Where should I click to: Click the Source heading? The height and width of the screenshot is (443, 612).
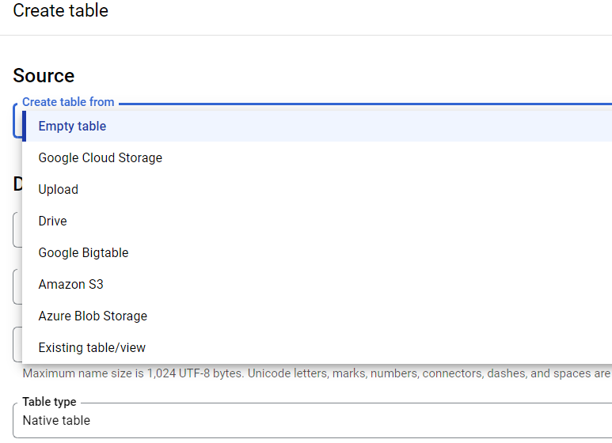point(44,75)
